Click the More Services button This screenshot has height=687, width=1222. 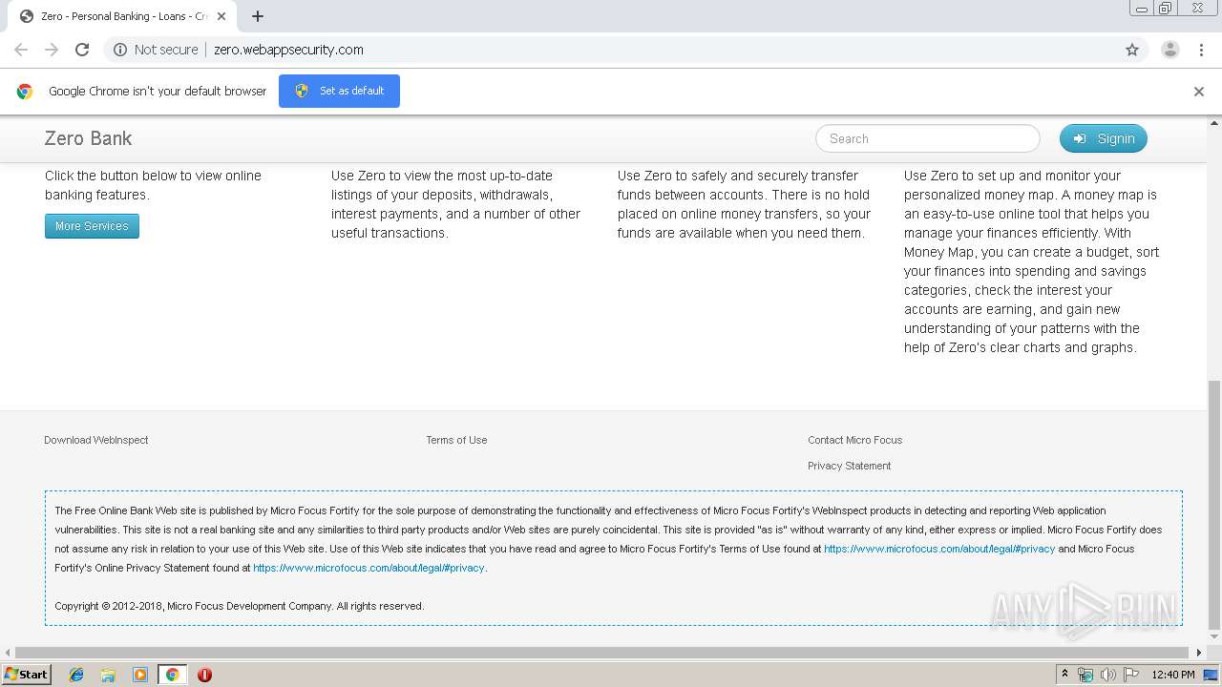[92, 226]
